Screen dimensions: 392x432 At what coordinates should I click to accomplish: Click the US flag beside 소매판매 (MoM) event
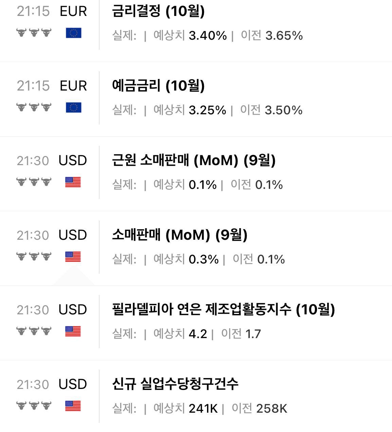pos(73,257)
